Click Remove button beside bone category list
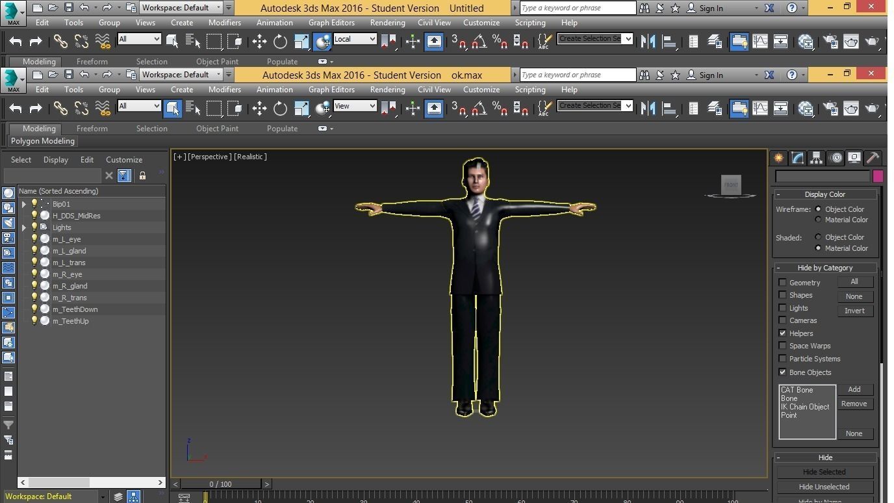This screenshot has width=894, height=503. tap(854, 404)
